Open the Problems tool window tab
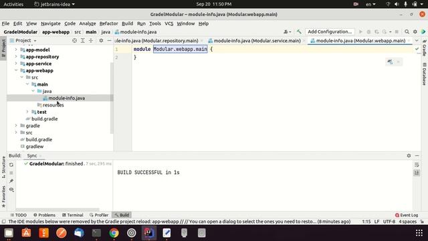Screen dimensions: 428x241 pyautogui.click(x=44, y=215)
